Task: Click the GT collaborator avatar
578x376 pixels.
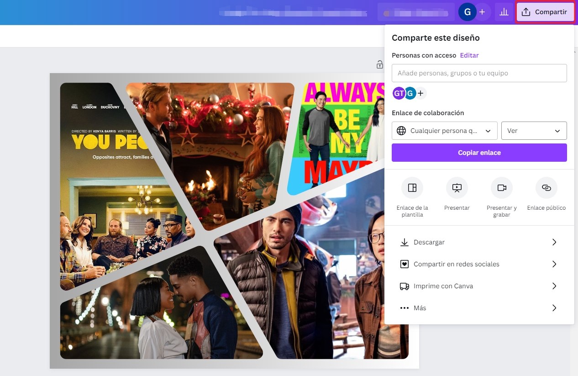Action: (x=399, y=94)
